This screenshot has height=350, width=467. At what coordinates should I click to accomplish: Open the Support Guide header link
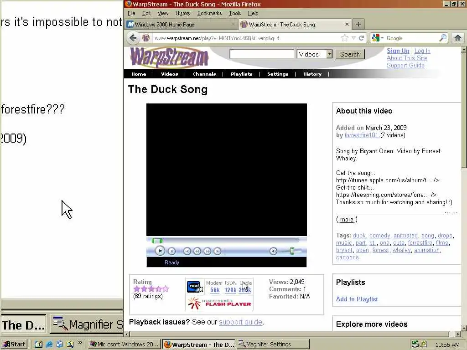tap(405, 66)
